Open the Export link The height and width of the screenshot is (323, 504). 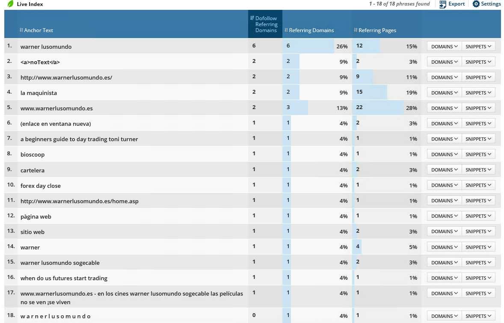click(457, 4)
